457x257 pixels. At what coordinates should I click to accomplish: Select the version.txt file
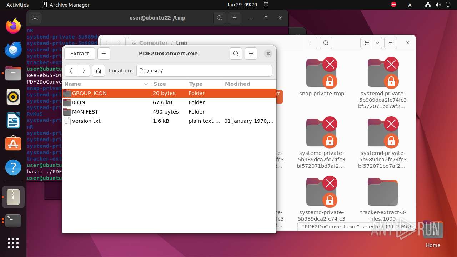pos(169,121)
